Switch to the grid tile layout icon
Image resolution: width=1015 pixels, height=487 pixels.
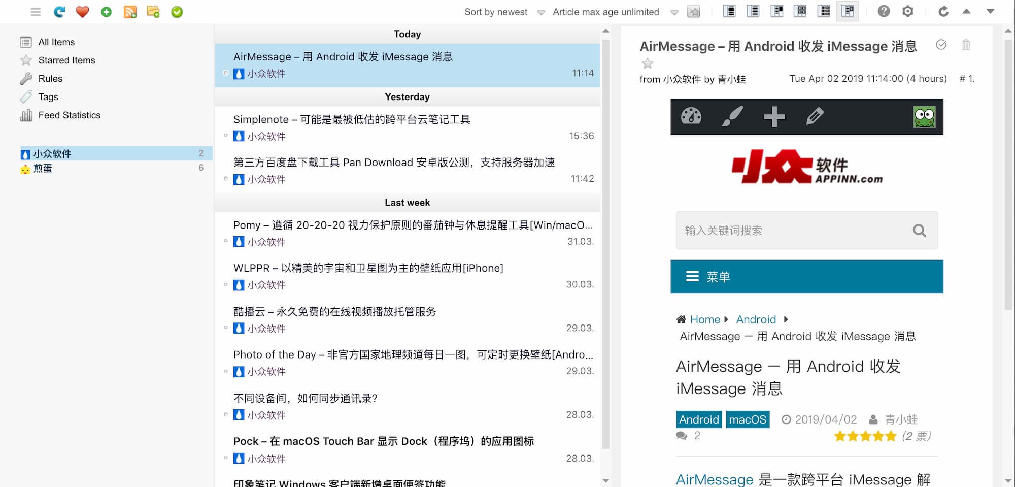(x=800, y=11)
